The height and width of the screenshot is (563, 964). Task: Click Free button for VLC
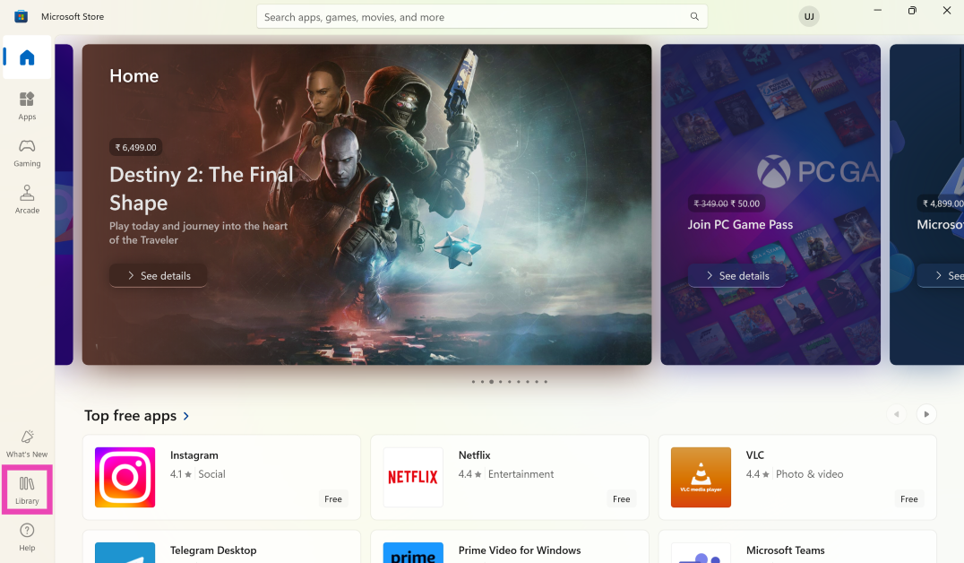pyautogui.click(x=908, y=499)
